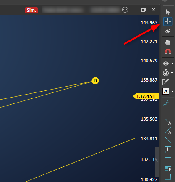Screen dimensions: 175x182
Task: Activate the crosshair cursor tool
Action: coord(168,21)
